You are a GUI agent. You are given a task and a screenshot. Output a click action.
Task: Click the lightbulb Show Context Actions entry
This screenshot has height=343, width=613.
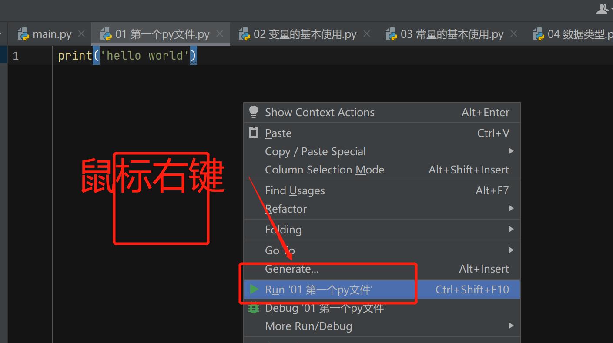382,112
